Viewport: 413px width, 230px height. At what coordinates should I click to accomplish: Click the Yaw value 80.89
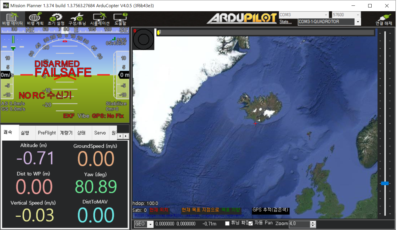(x=96, y=187)
